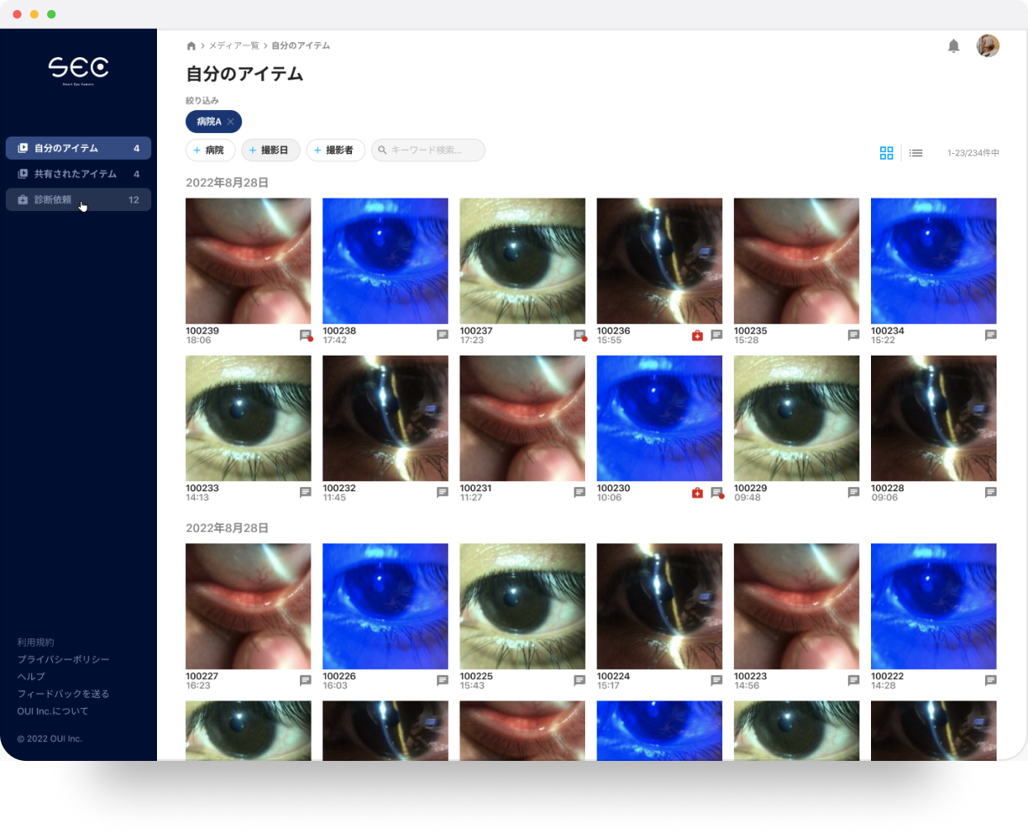
Task: Select 共有されたアイテム in sidebar
Action: pos(75,174)
